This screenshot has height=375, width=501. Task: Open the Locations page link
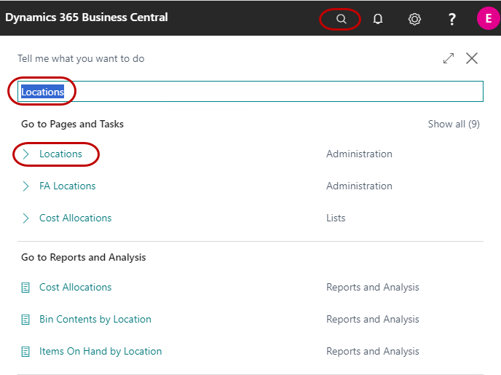click(60, 154)
